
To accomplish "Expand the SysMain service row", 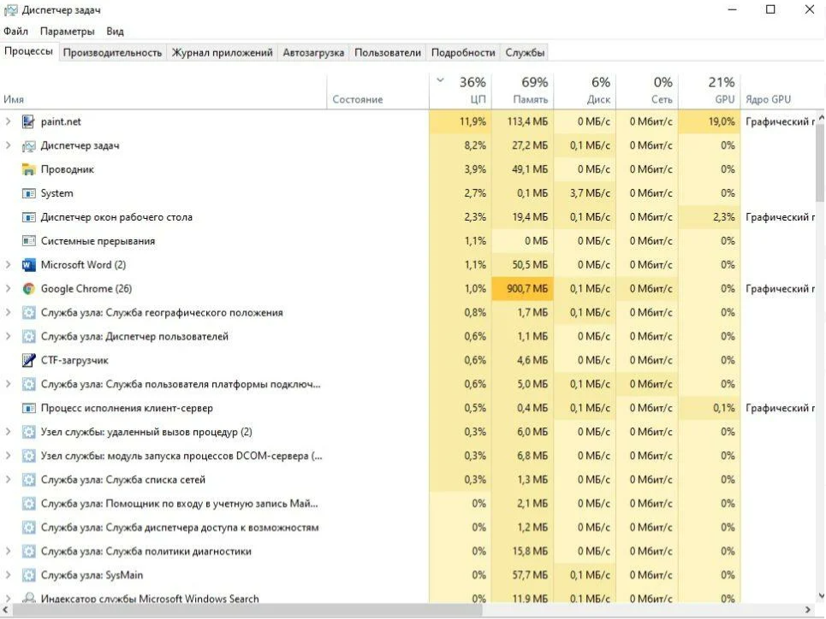I will pos(8,575).
